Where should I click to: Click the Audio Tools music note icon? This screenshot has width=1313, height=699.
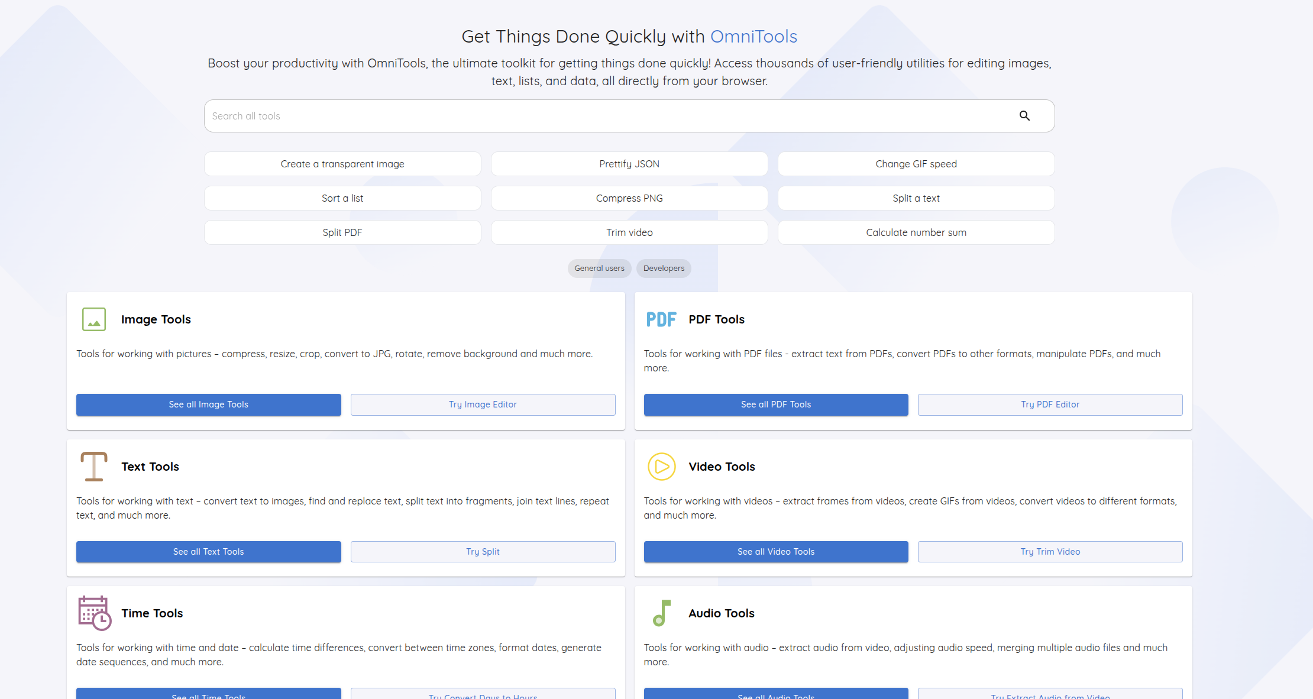click(x=661, y=613)
